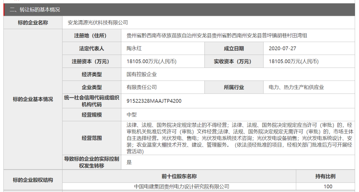Select the value 国有控股企业

142,75
